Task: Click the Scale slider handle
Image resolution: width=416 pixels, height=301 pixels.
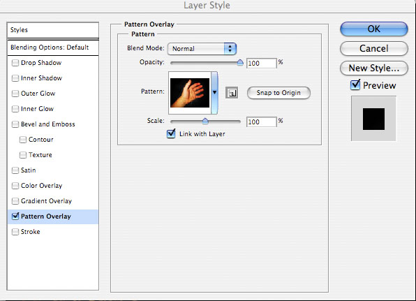Action: tap(205, 122)
